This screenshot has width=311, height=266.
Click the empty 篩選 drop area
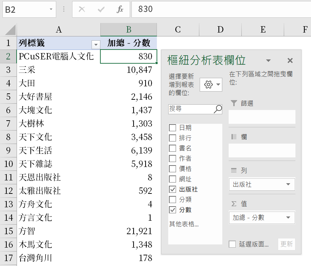click(x=262, y=117)
